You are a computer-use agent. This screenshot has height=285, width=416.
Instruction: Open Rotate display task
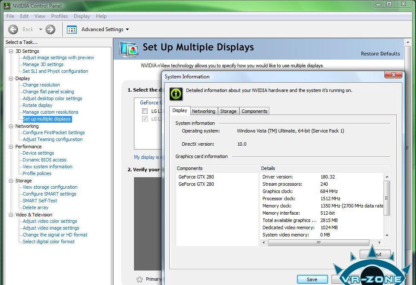point(38,105)
